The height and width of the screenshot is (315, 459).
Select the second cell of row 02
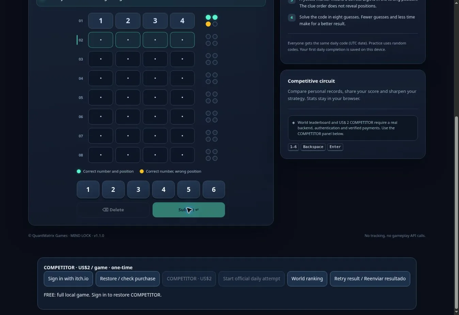point(128,40)
